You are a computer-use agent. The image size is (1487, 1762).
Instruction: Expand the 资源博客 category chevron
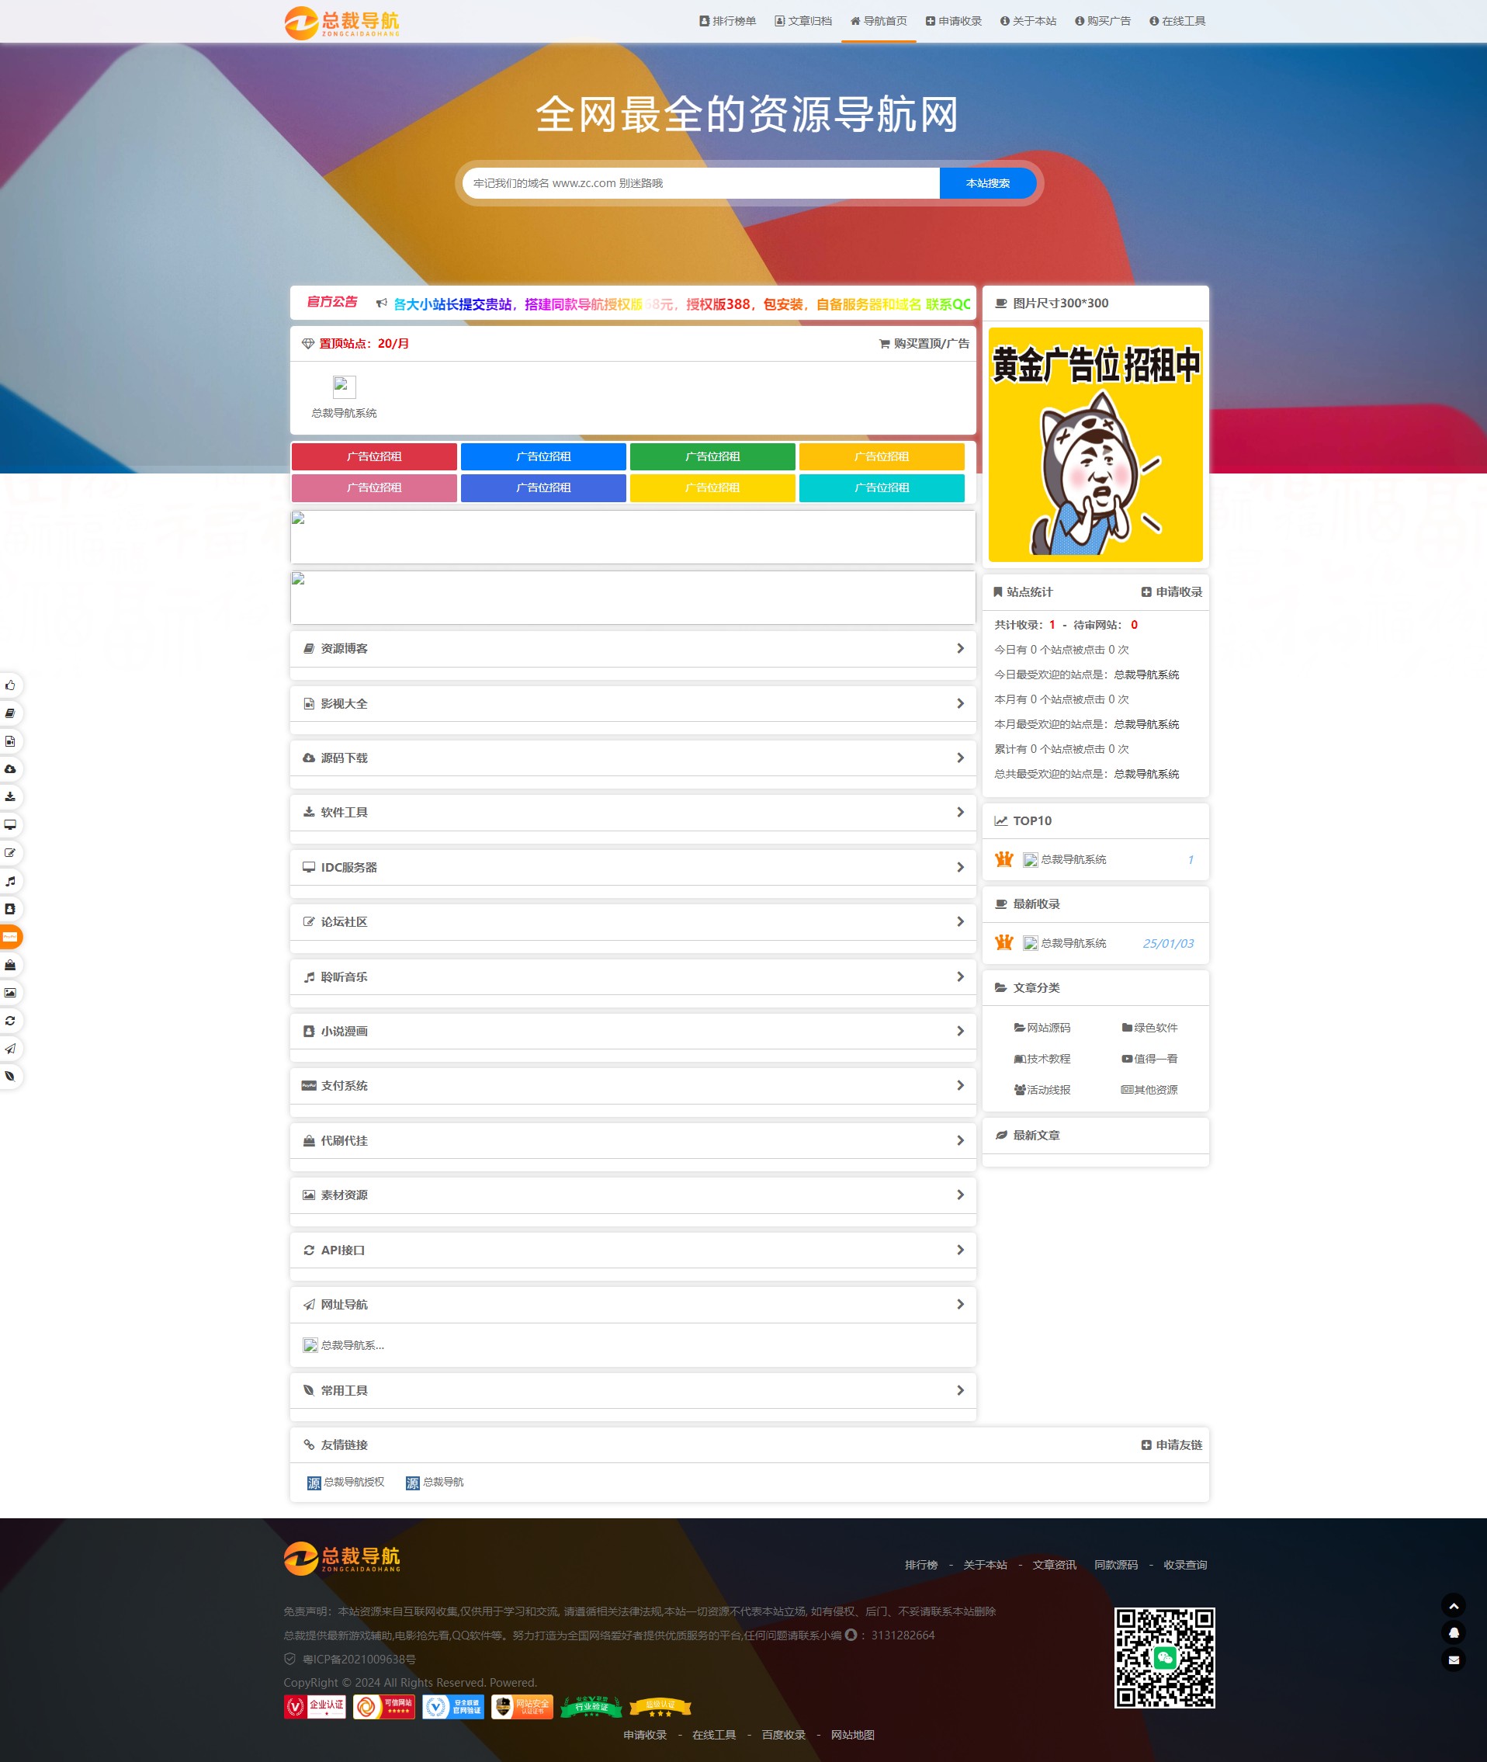pyautogui.click(x=960, y=648)
